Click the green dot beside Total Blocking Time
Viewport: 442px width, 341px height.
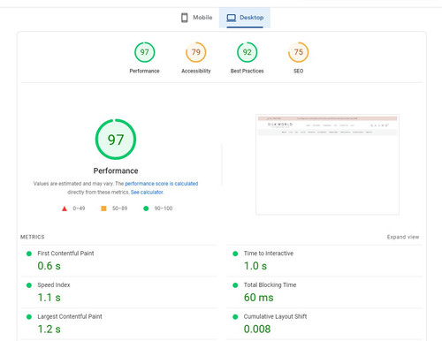[x=235, y=285]
